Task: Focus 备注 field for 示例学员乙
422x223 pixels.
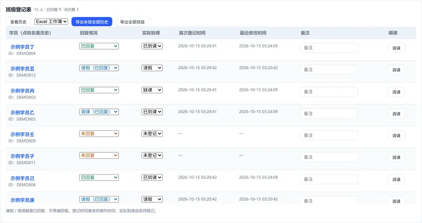Action: click(x=329, y=113)
